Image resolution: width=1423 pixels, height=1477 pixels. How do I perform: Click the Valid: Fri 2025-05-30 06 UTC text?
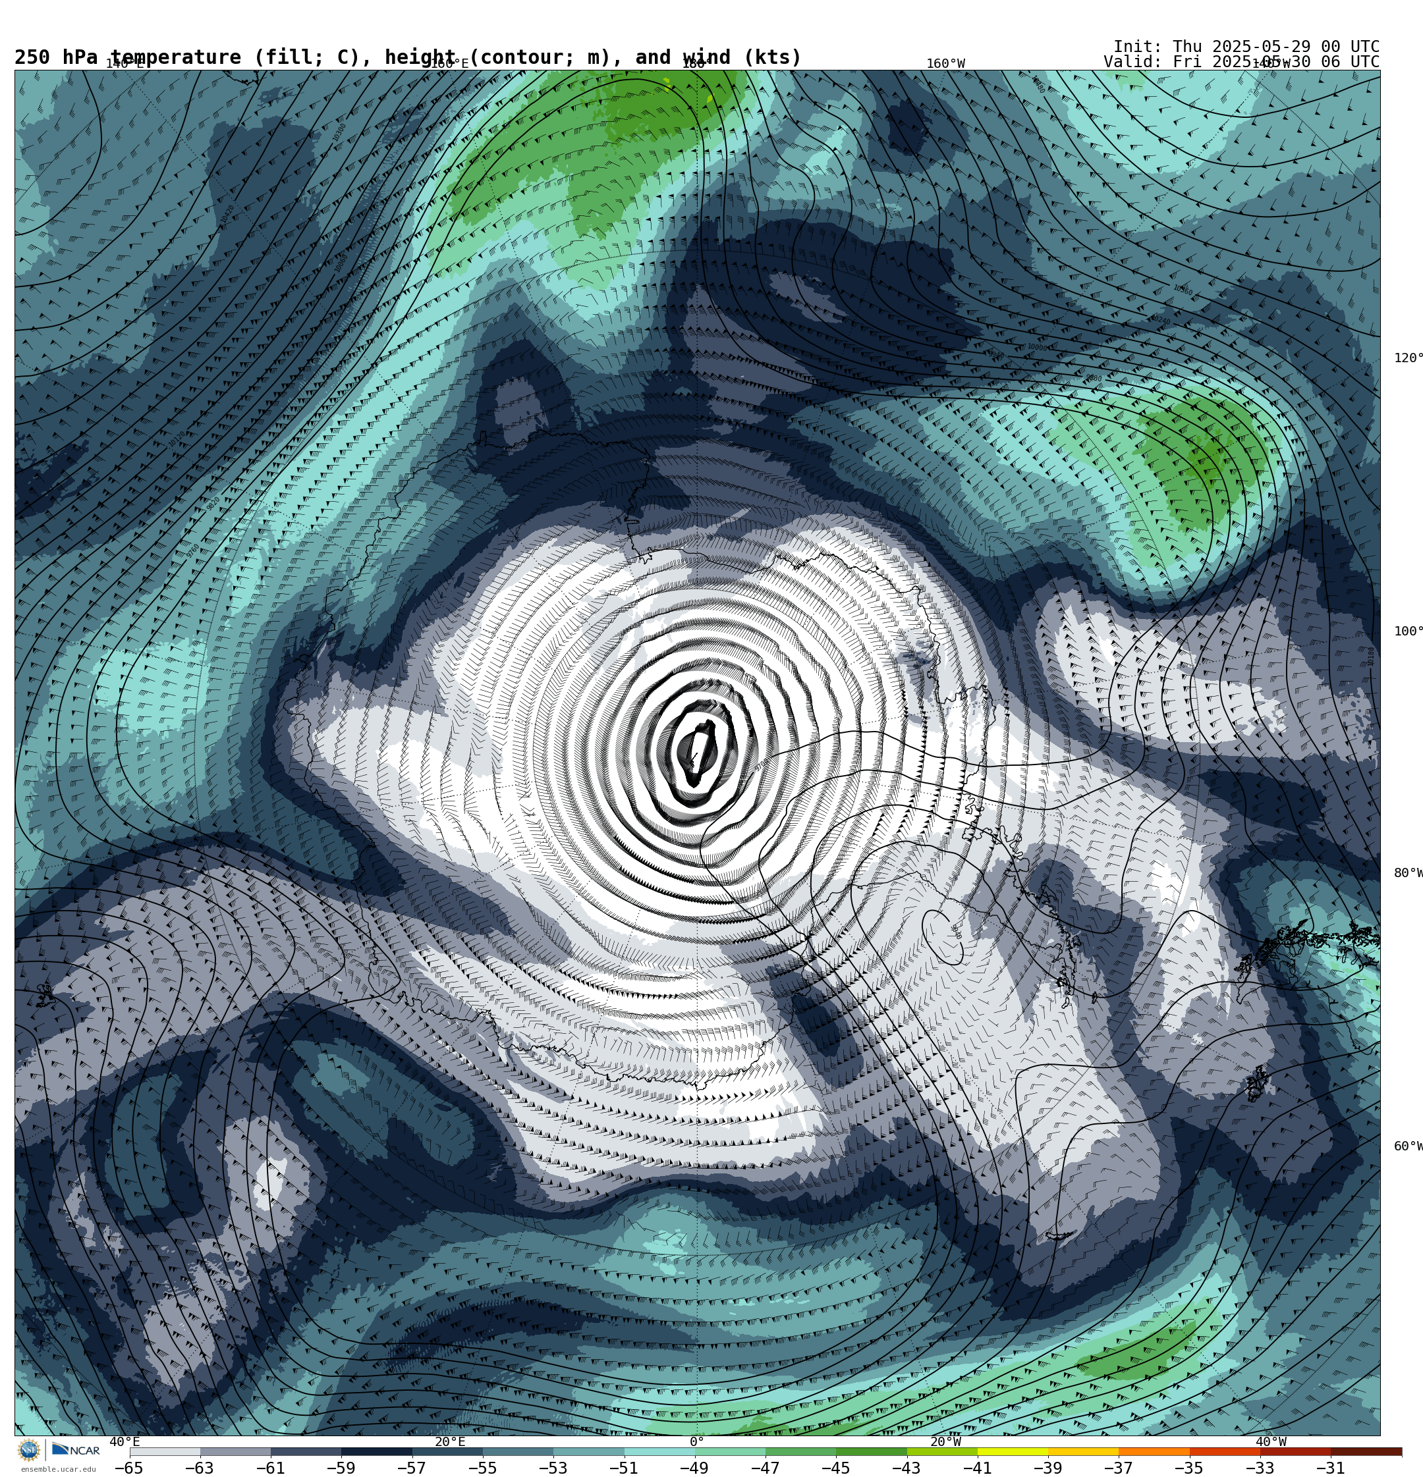tap(1241, 62)
